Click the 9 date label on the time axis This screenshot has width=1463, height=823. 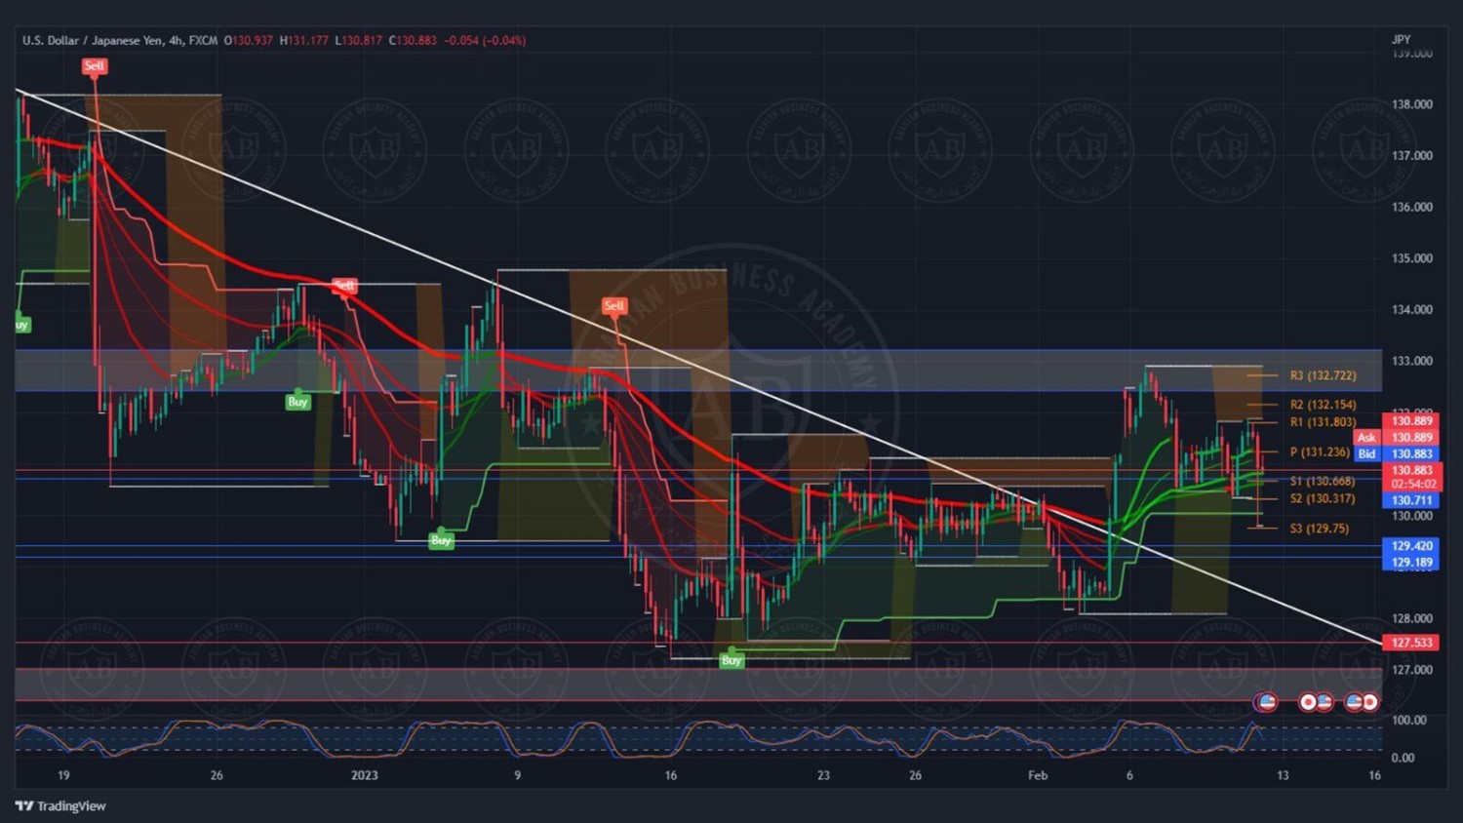517,776
